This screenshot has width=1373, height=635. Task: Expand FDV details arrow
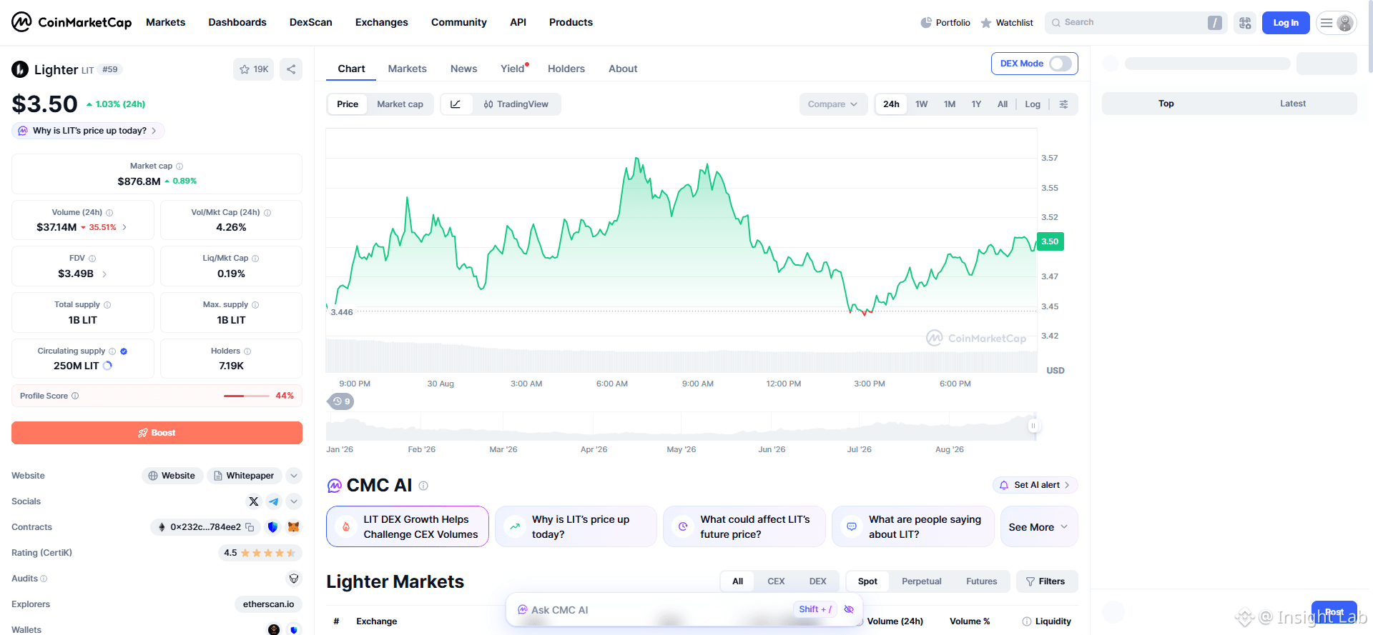tap(104, 274)
